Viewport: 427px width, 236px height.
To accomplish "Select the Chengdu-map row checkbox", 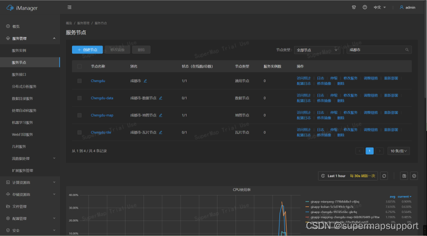I will tap(79, 115).
